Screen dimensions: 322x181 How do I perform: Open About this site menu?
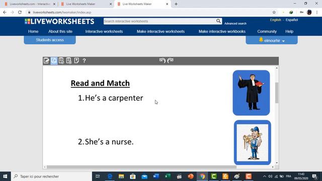(60, 31)
